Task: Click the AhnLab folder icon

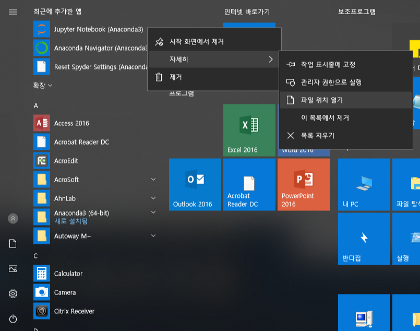Action: pyautogui.click(x=42, y=198)
